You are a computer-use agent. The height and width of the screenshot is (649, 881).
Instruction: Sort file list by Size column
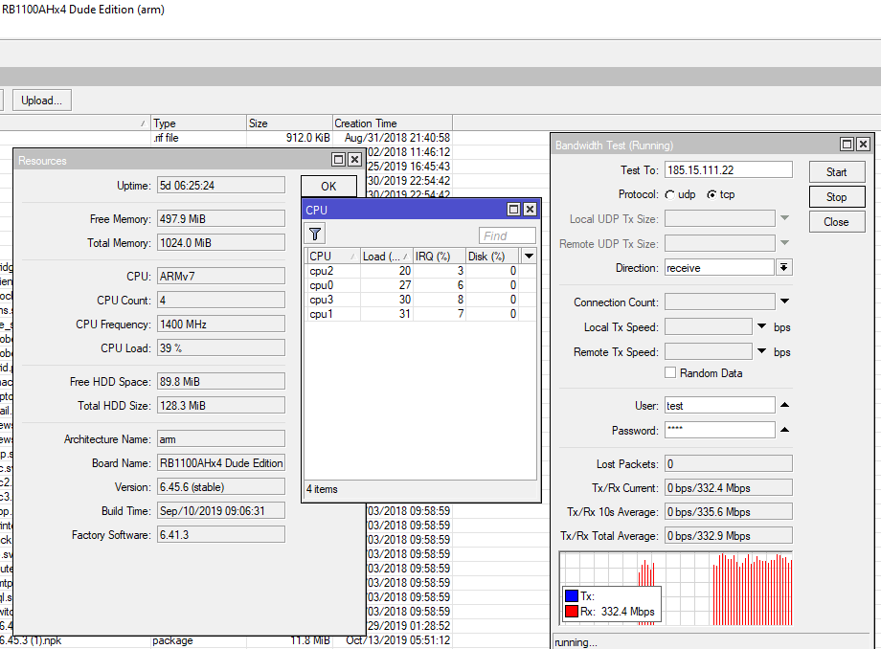point(289,123)
